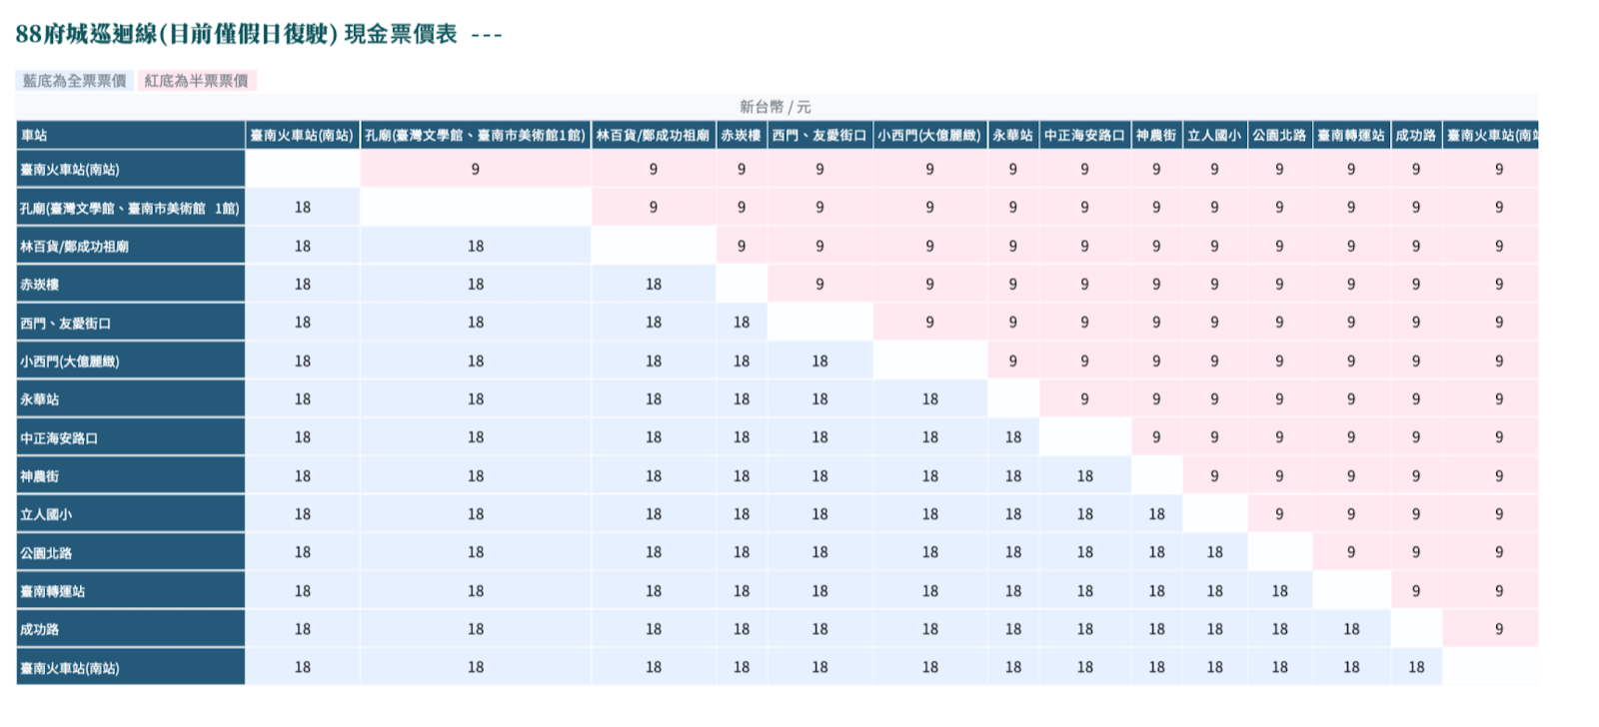
Task: Click the 公園北路 column header
Action: [x=1280, y=135]
